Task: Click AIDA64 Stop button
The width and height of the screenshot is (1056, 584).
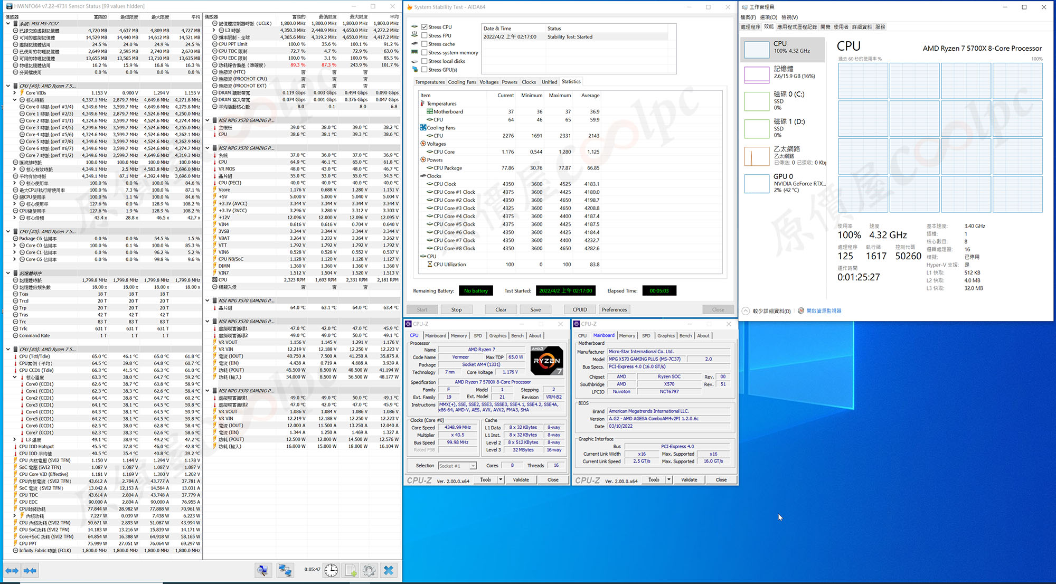Action: point(456,309)
